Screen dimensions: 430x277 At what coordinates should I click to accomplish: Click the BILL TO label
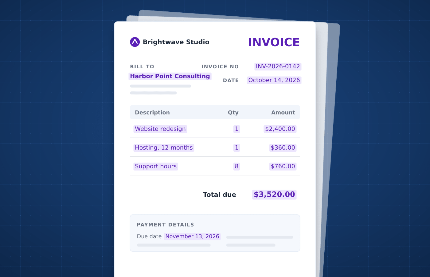142,66
